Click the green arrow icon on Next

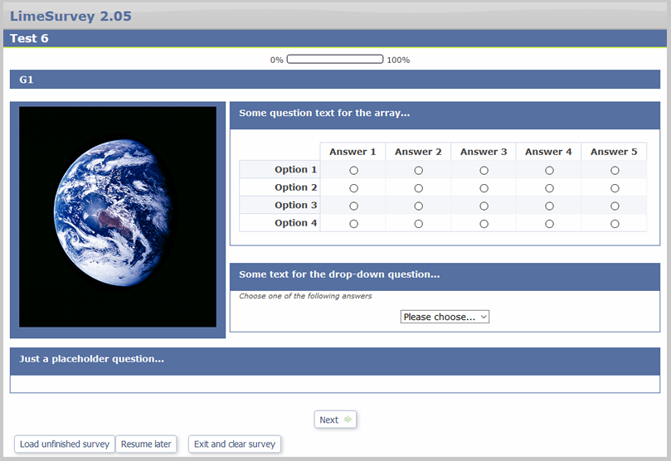click(x=348, y=420)
